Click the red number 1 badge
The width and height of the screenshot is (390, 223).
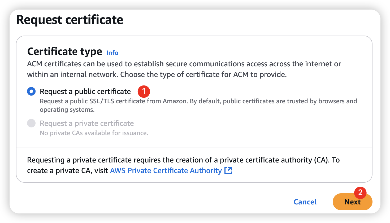(x=144, y=91)
